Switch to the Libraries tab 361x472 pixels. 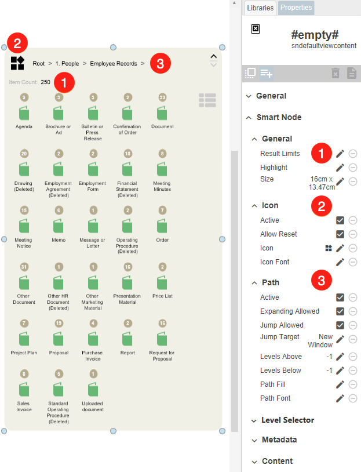[260, 8]
